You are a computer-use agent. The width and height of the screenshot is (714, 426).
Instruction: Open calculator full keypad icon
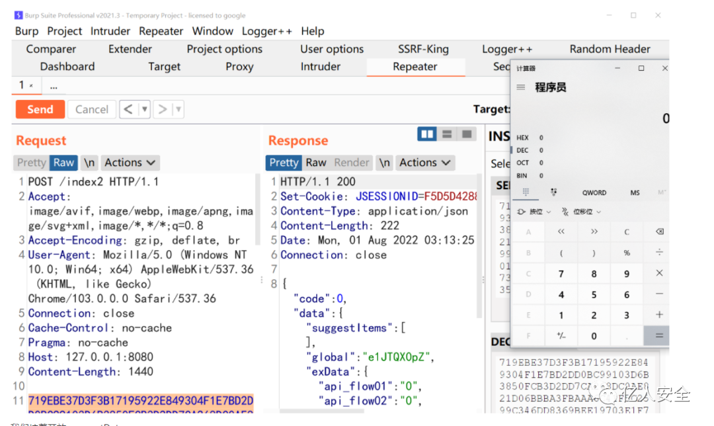526,192
